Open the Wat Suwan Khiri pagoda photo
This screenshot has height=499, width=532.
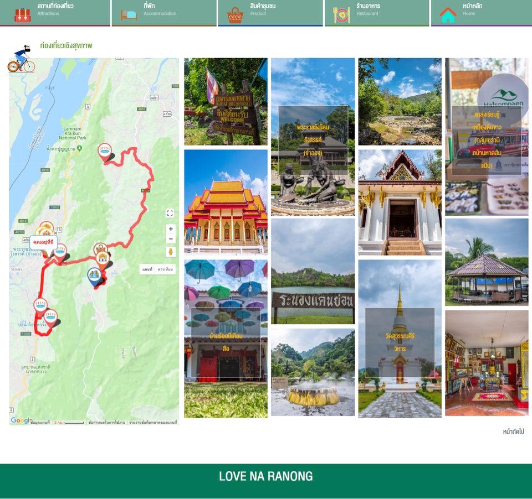(x=400, y=339)
